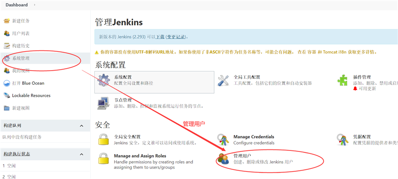Click the 全局安全配置 padlock icon
The image size is (398, 179).
104,139
